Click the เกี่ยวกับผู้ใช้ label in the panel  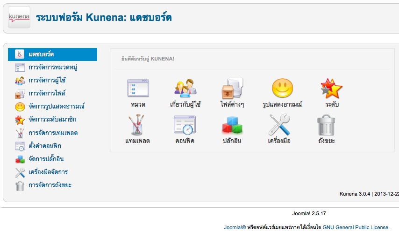pyautogui.click(x=185, y=104)
